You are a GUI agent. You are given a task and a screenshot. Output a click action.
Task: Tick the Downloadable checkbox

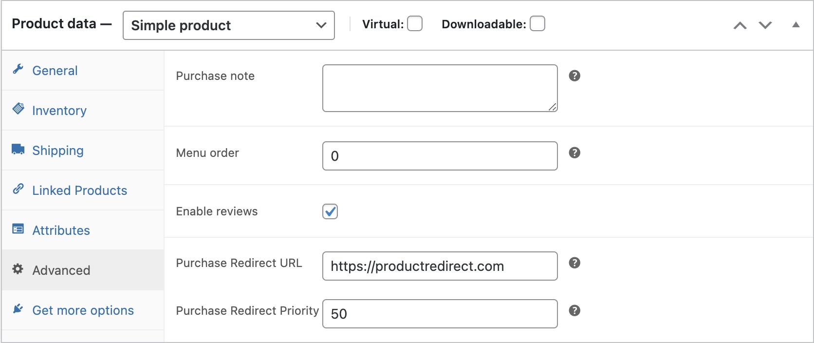537,24
